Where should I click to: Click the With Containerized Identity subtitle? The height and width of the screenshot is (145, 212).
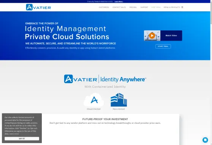tap(105, 87)
